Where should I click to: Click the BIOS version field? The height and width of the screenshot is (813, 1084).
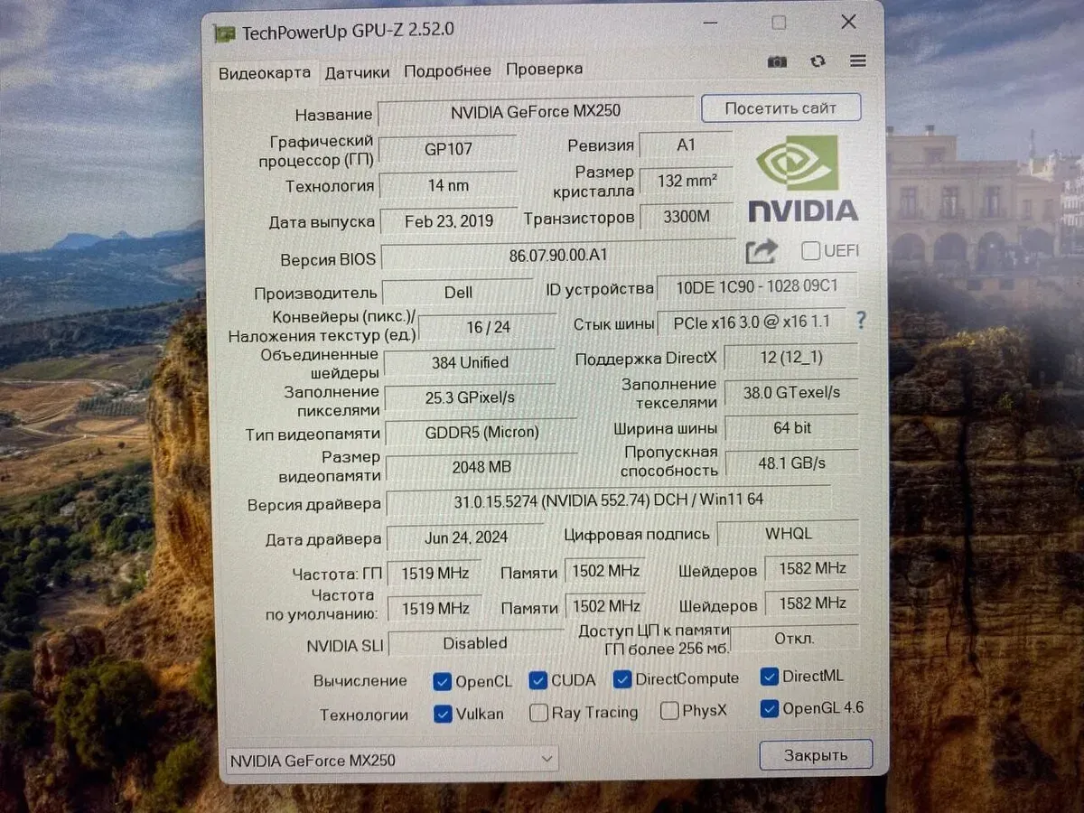558,257
